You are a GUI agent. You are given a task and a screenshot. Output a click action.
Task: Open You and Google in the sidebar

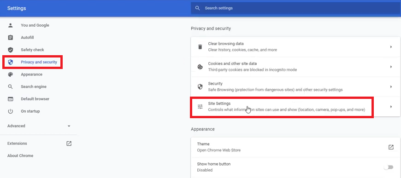(35, 25)
